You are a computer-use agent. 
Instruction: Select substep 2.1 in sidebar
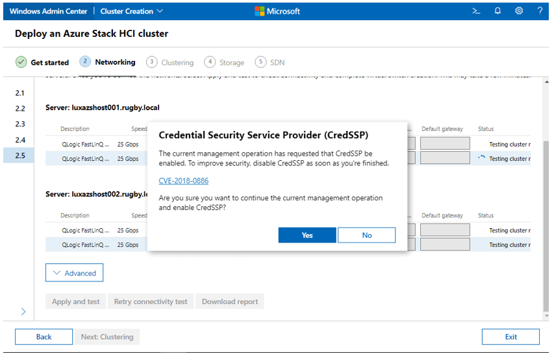tap(20, 93)
